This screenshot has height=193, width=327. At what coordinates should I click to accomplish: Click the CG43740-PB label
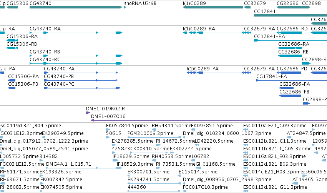click(x=59, y=77)
